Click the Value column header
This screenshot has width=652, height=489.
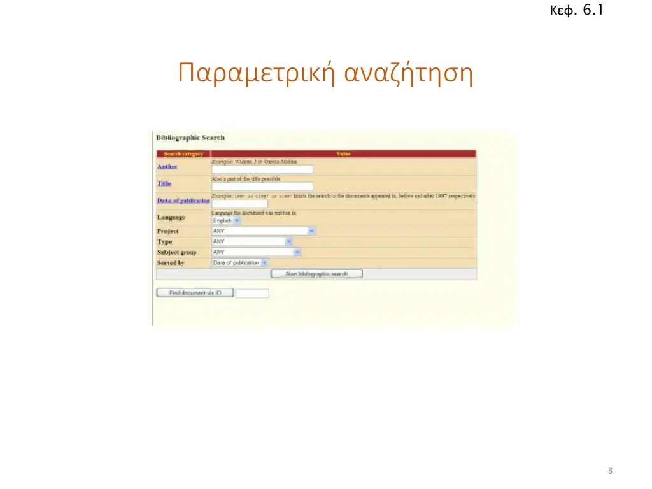click(343, 154)
